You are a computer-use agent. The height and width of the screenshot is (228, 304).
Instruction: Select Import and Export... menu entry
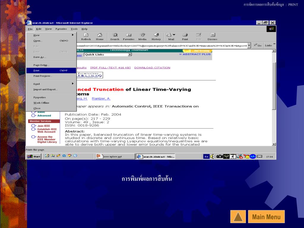tap(51, 89)
